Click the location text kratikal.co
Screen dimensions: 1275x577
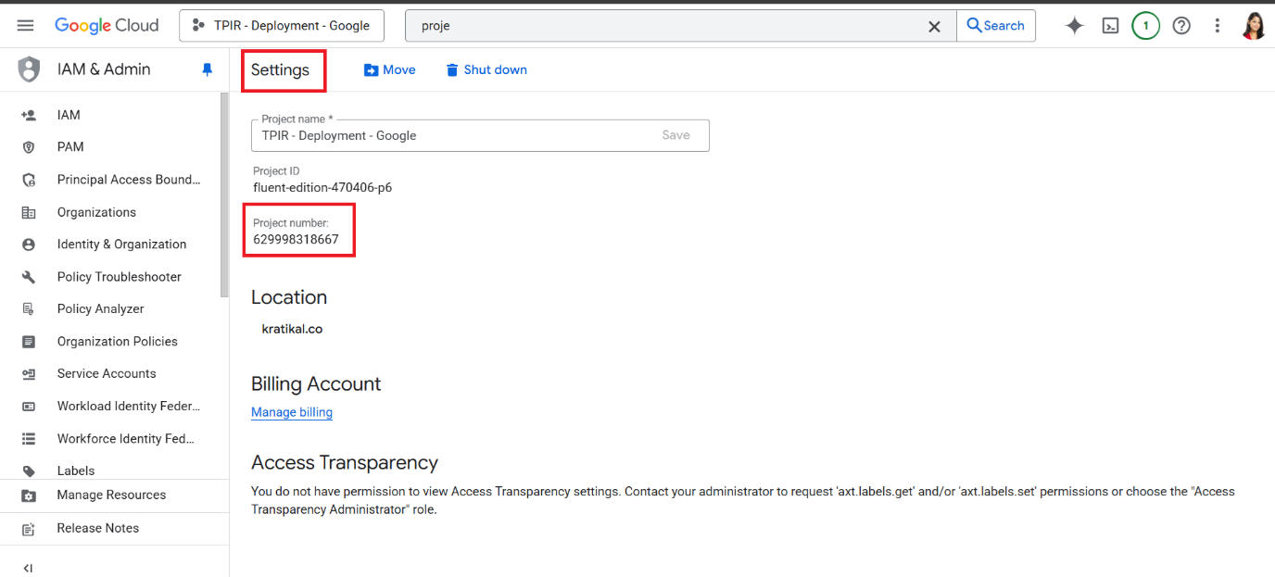292,329
